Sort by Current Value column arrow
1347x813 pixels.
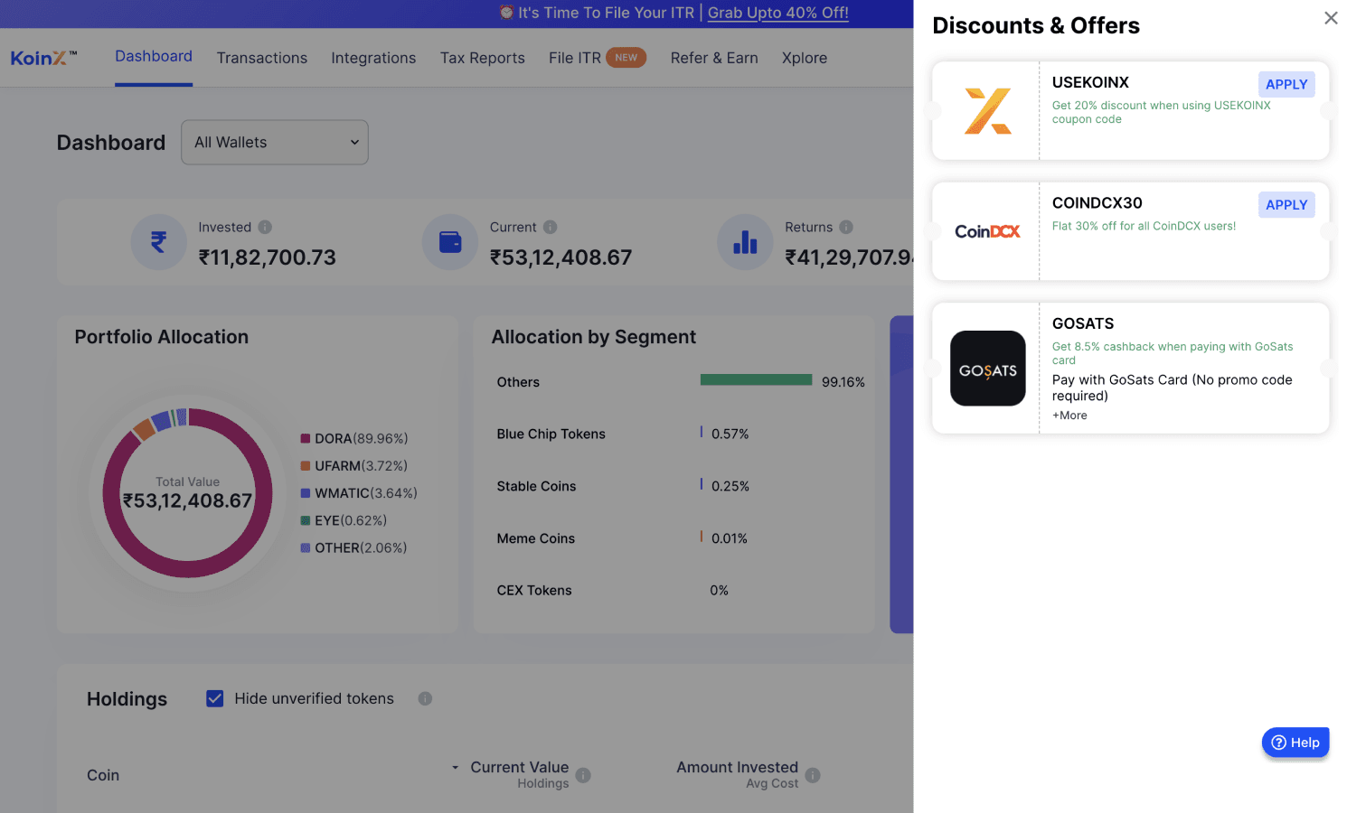tap(456, 768)
